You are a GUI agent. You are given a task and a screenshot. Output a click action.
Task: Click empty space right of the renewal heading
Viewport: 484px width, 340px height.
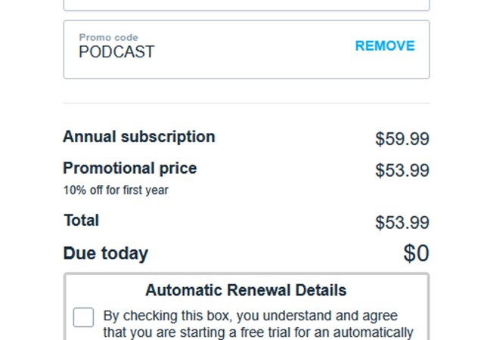pos(386,290)
